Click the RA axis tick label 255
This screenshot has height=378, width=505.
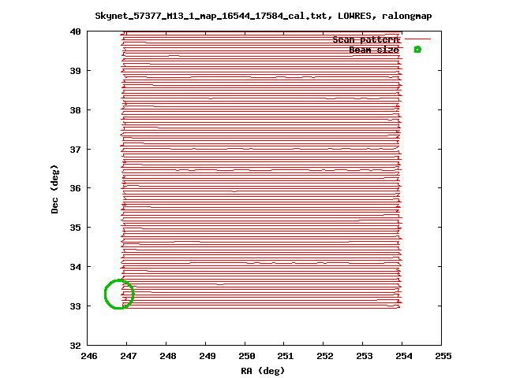pos(443,356)
